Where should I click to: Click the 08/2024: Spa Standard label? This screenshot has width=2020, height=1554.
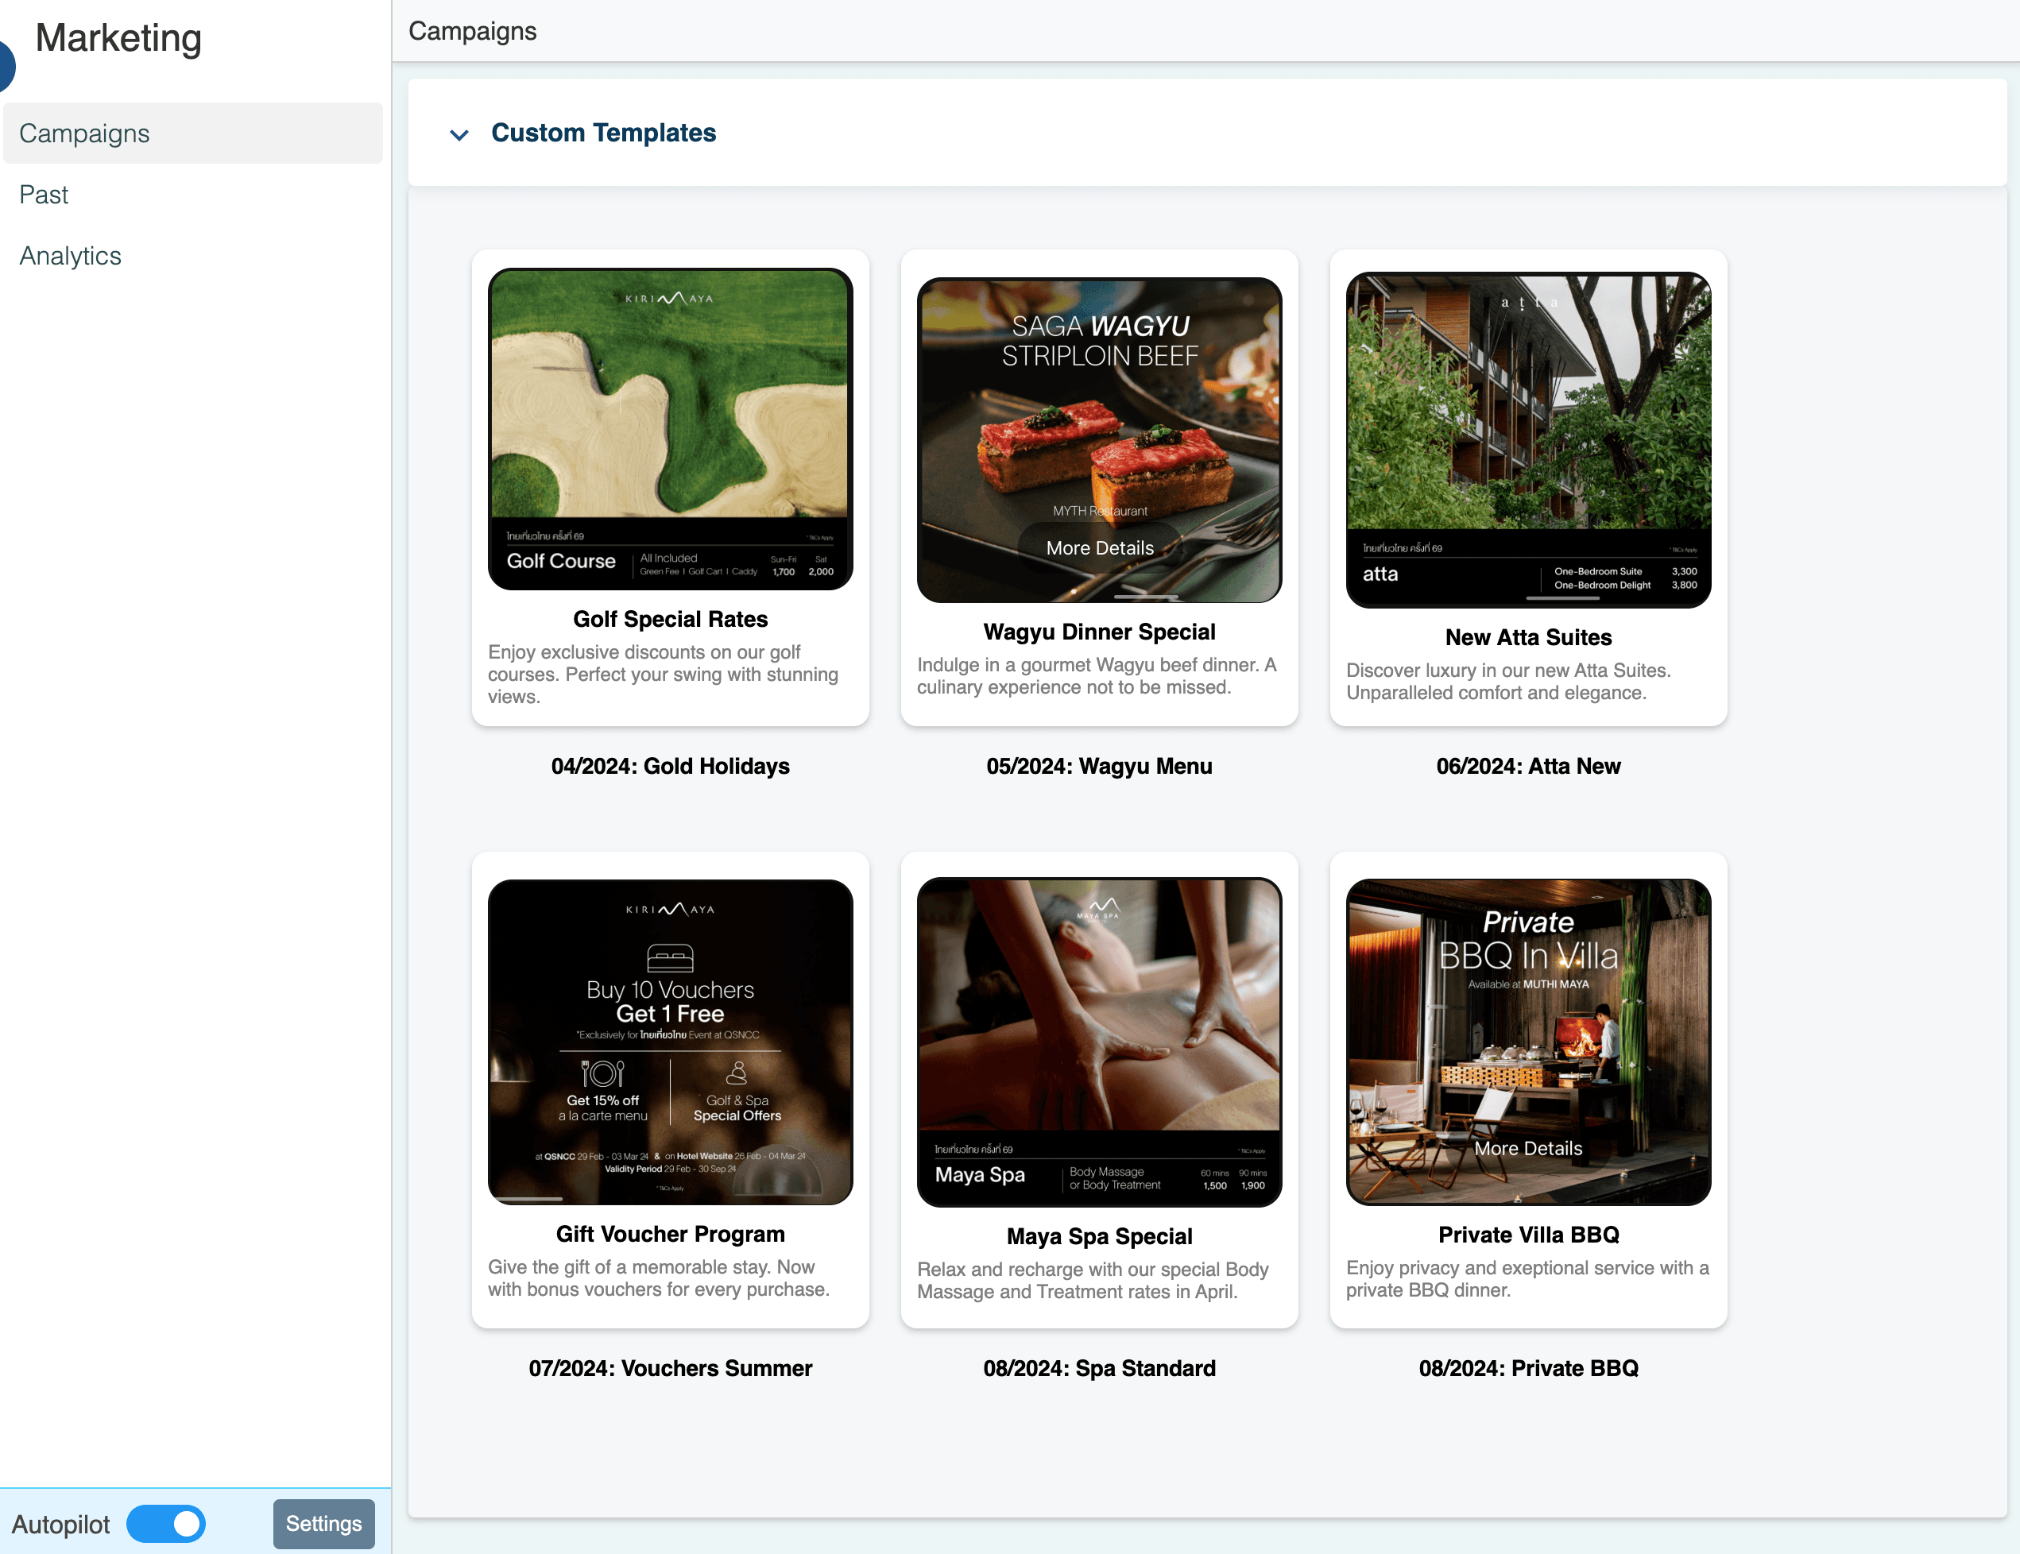(x=1100, y=1368)
